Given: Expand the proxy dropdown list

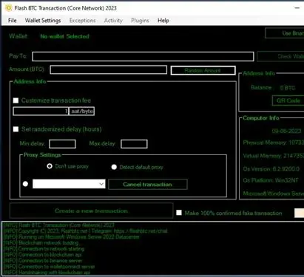Looking at the screenshot, I should [x=101, y=184].
